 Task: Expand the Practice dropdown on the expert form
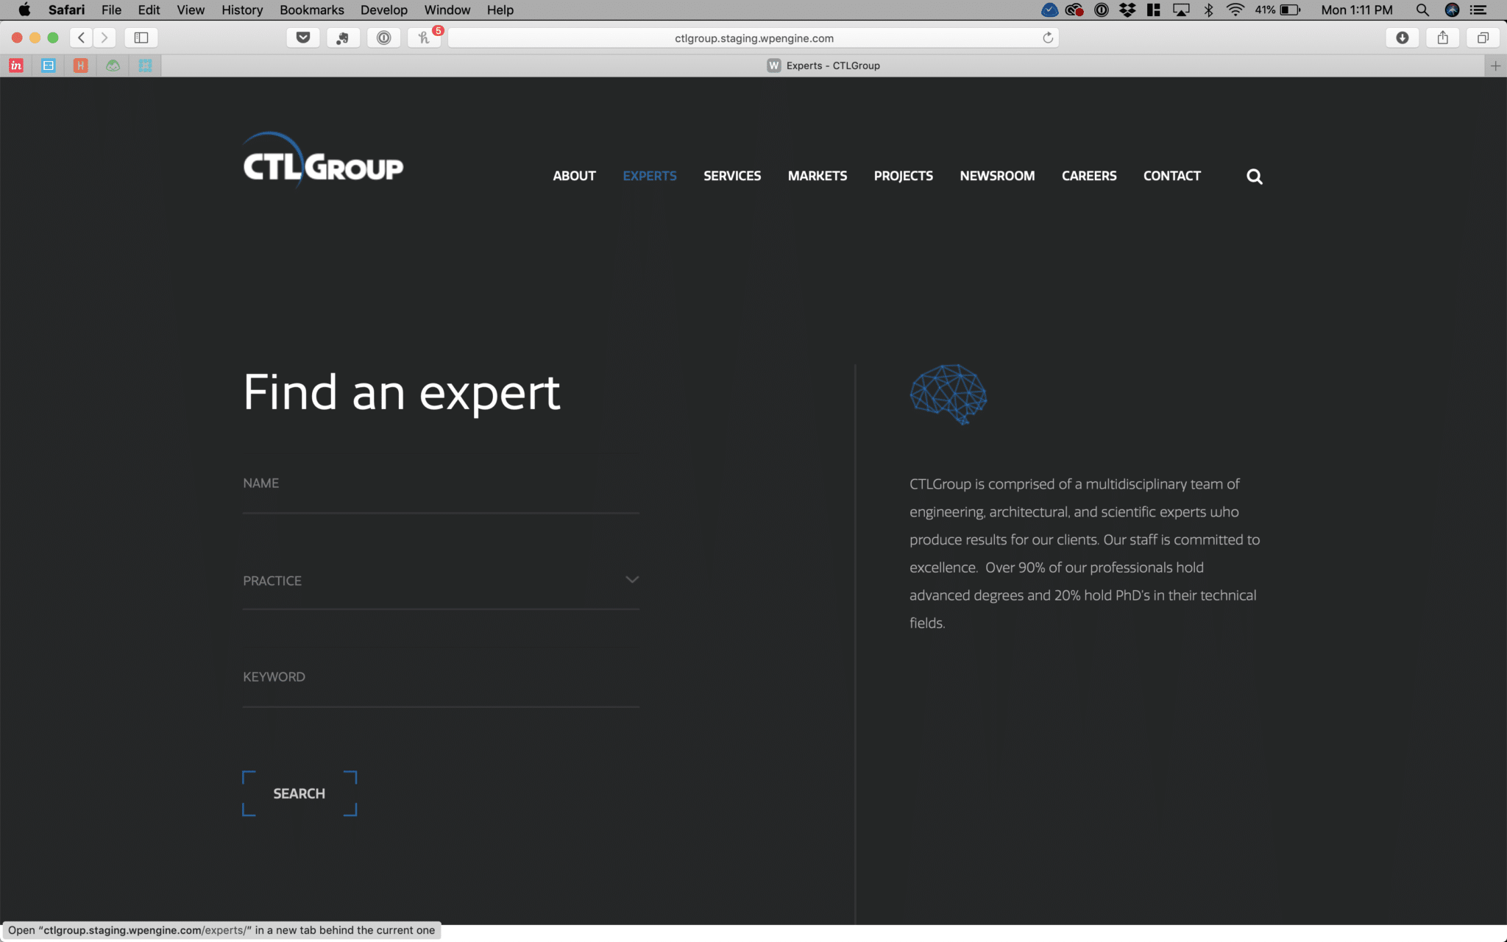click(x=631, y=580)
